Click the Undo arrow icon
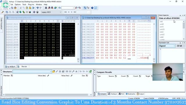The width and height of the screenshot is (186, 105). pos(37,8)
